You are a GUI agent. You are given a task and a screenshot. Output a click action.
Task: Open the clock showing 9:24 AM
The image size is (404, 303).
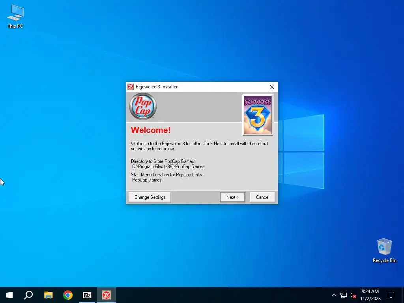[x=370, y=295]
